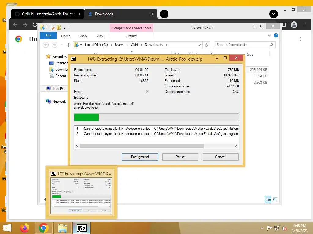Open Chrome tab search dropdown
This screenshot has width=313, height=234.
pos(274,14)
